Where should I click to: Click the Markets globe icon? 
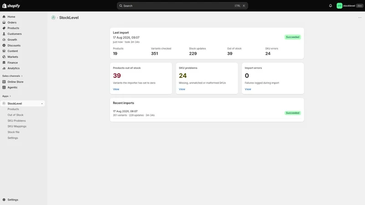click(4, 56)
